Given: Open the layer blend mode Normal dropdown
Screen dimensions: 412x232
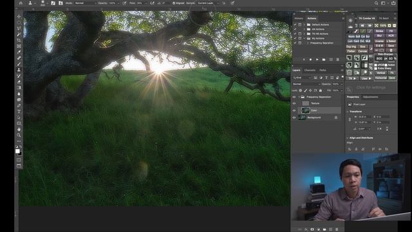Looking at the screenshot, I should (306, 84).
